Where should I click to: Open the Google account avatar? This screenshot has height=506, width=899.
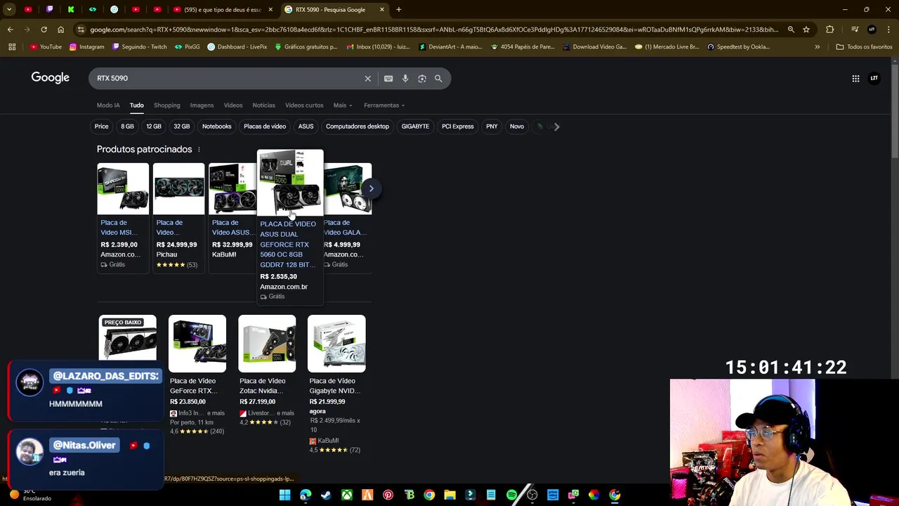click(874, 78)
